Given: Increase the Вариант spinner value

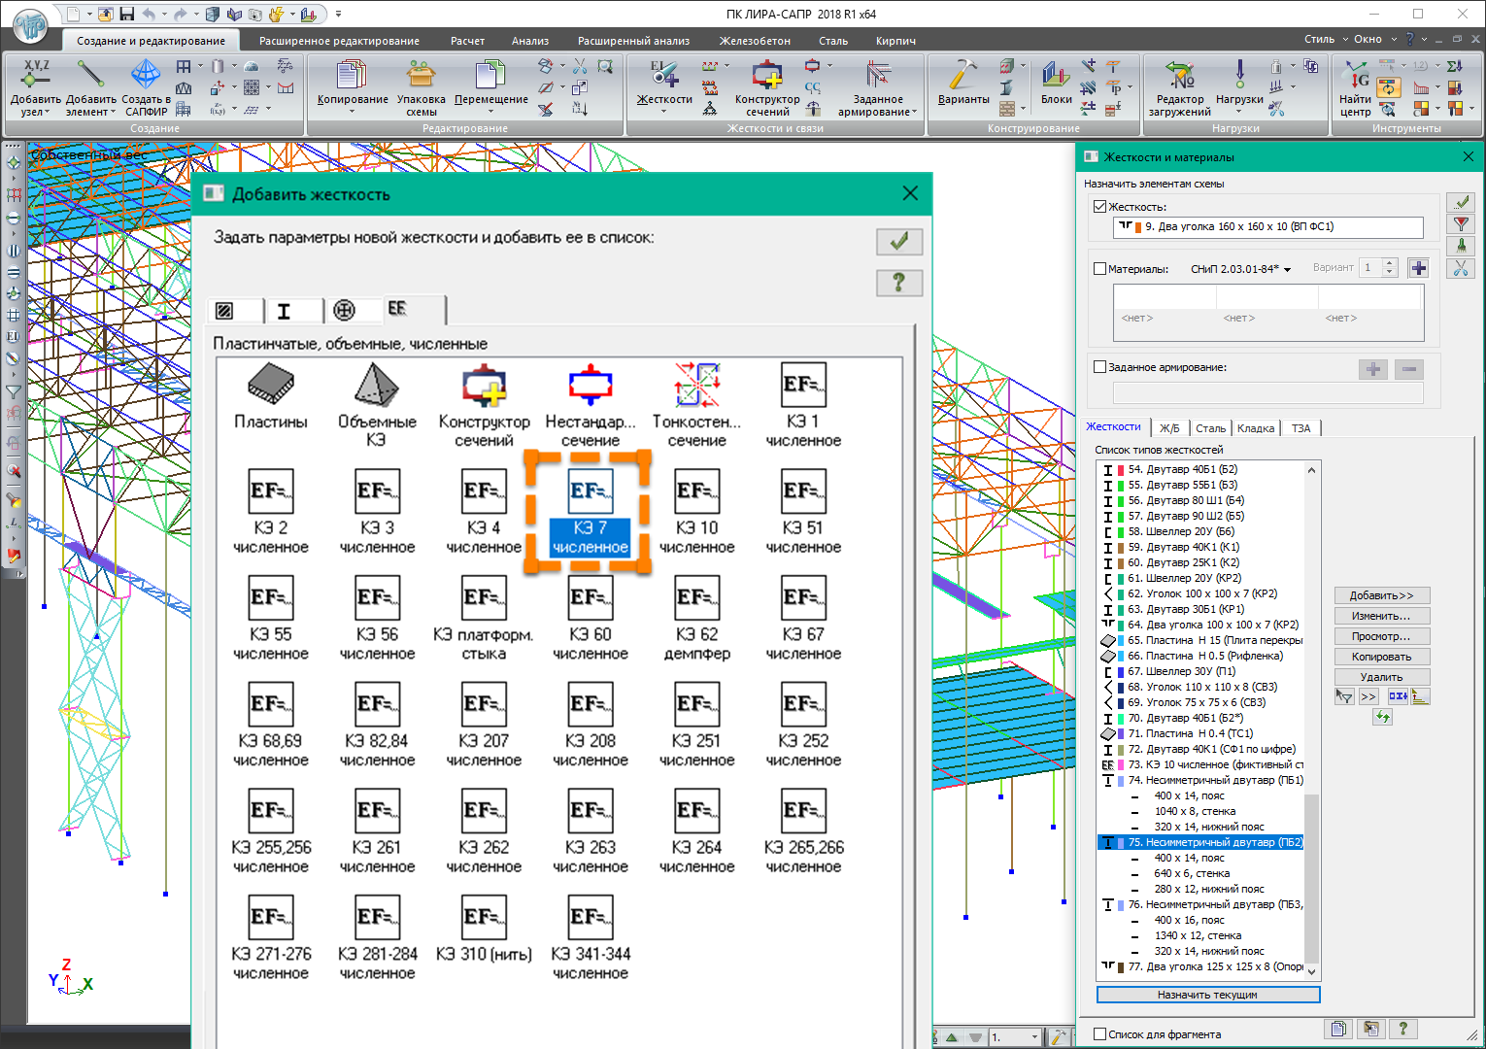Looking at the screenshot, I should coord(1390,263).
